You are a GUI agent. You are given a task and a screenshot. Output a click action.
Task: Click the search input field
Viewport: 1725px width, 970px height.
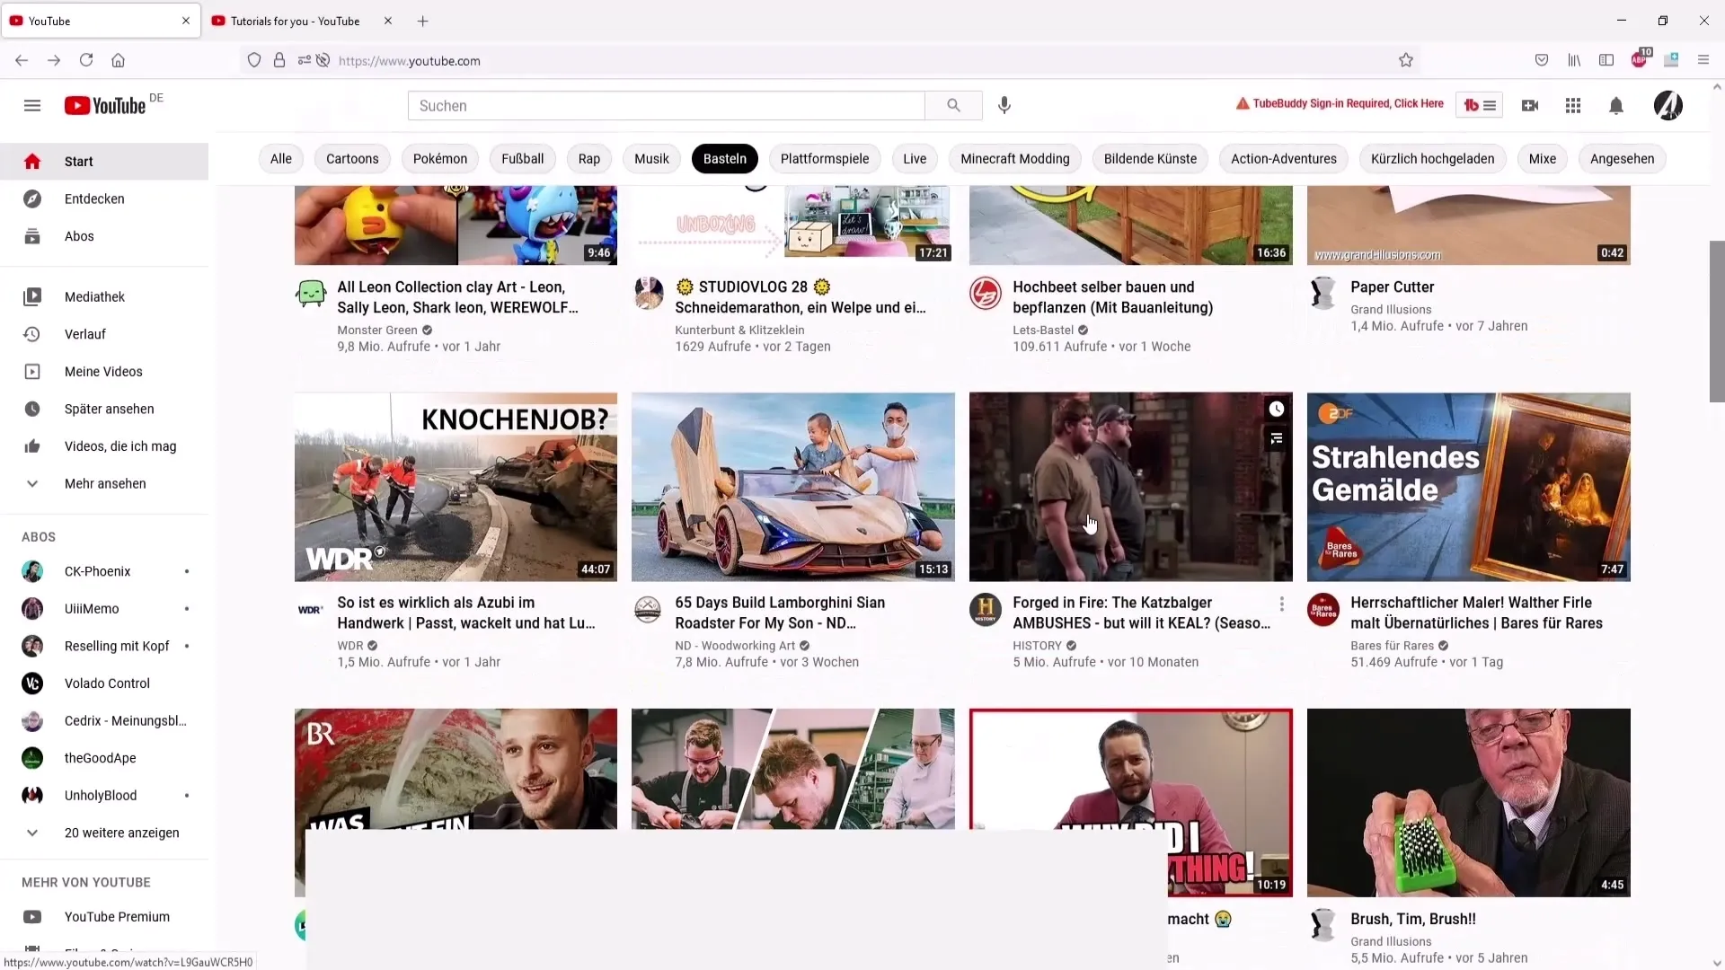point(668,105)
